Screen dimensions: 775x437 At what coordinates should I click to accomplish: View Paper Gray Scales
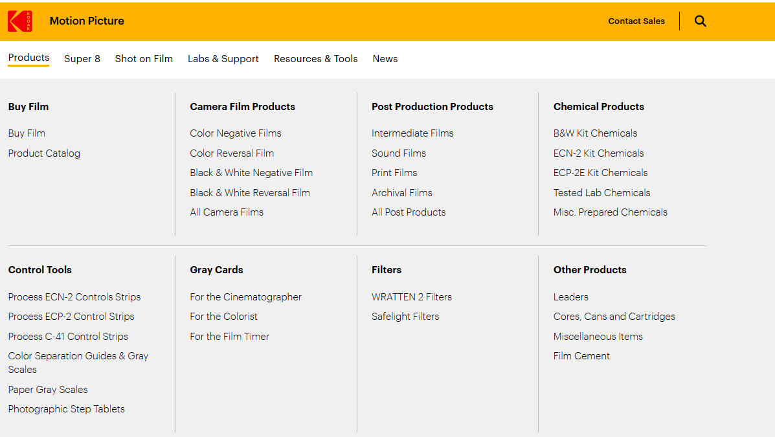47,390
